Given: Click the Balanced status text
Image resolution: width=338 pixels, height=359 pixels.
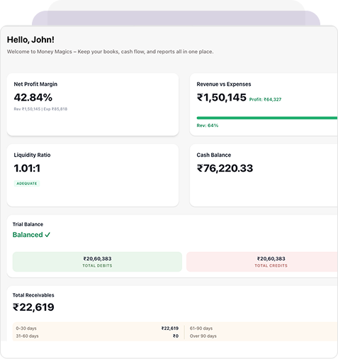Looking at the screenshot, I should tap(28, 235).
